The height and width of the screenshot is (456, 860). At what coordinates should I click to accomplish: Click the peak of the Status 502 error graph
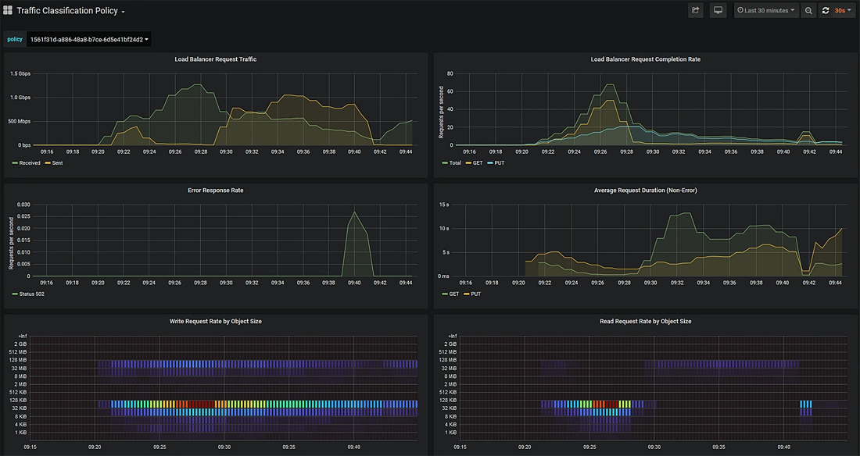pyautogui.click(x=354, y=212)
